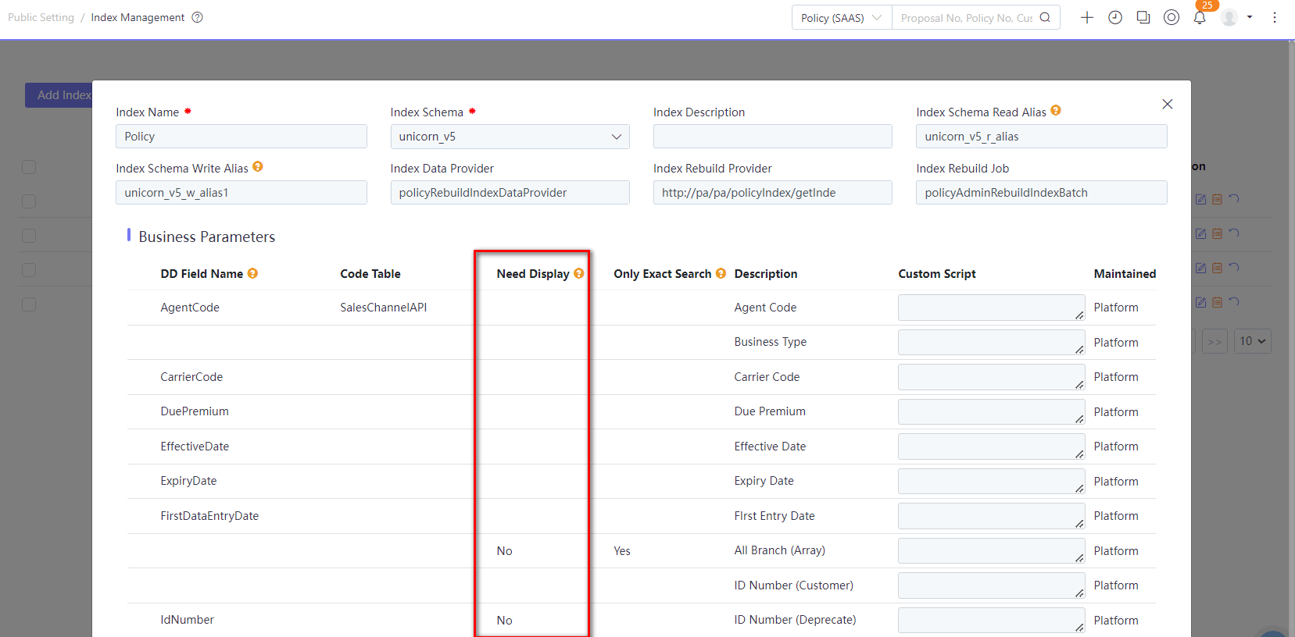Click the Index Description input field
Screen dimensions: 1295x637
tap(772, 137)
